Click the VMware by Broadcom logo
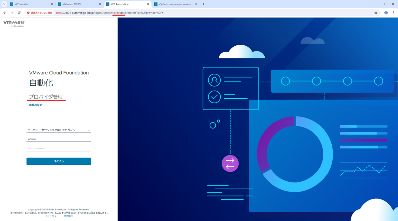Viewport: 398px width, 221px height. click(14, 23)
